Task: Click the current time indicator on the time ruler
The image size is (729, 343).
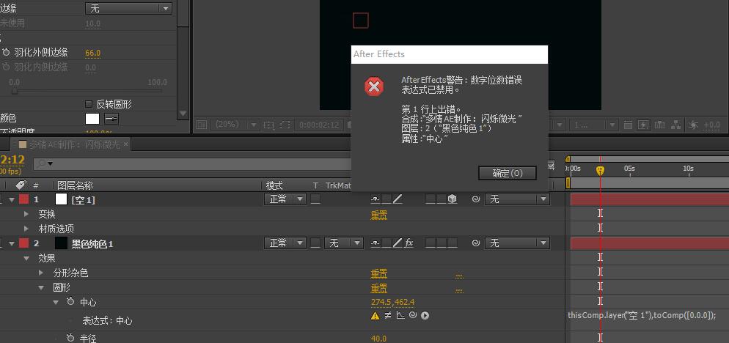Action: [600, 171]
